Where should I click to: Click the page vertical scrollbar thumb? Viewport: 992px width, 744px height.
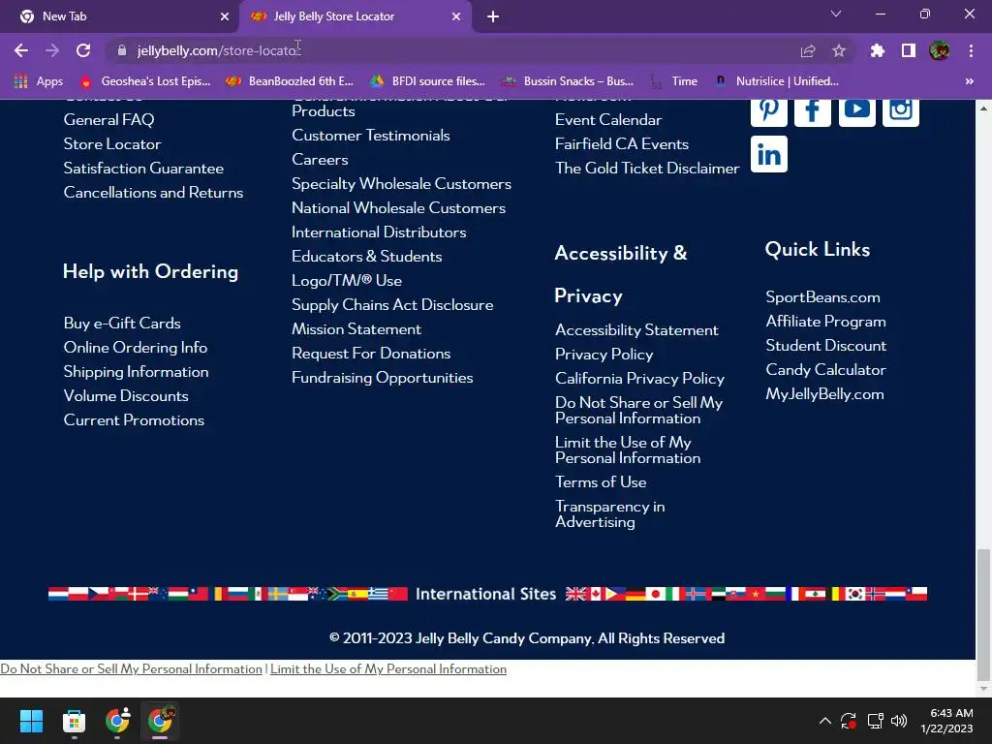tap(983, 613)
